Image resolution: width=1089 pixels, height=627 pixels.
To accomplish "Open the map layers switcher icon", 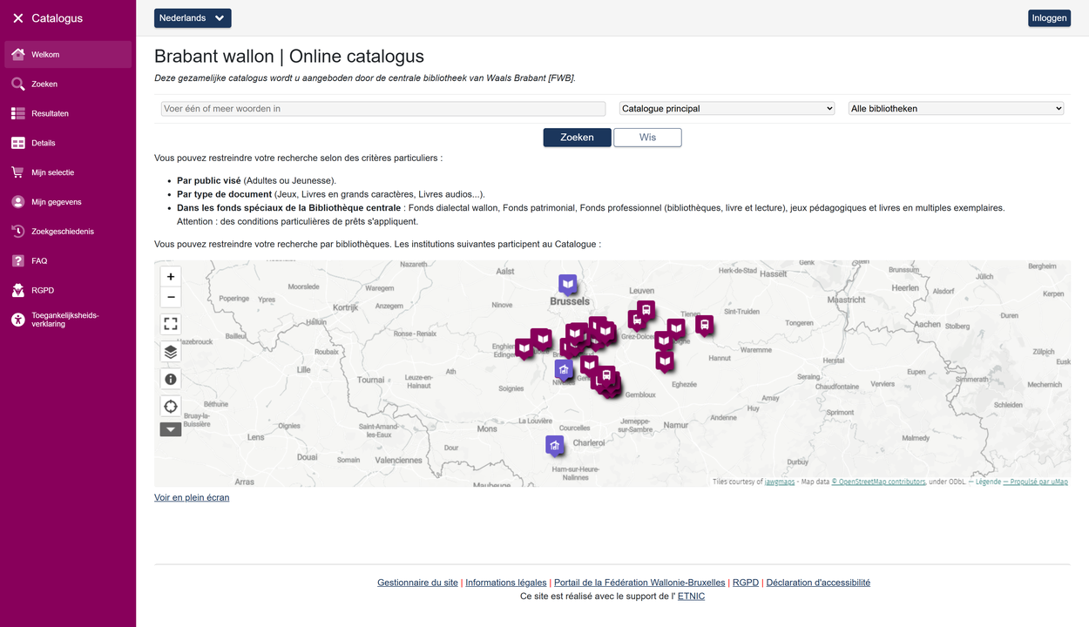I will click(171, 352).
